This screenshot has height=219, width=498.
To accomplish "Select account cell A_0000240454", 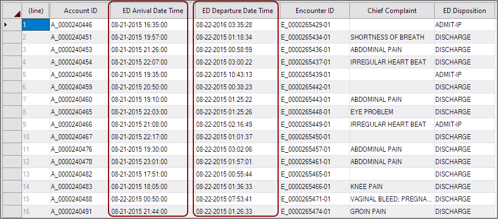I will (x=80, y=62).
